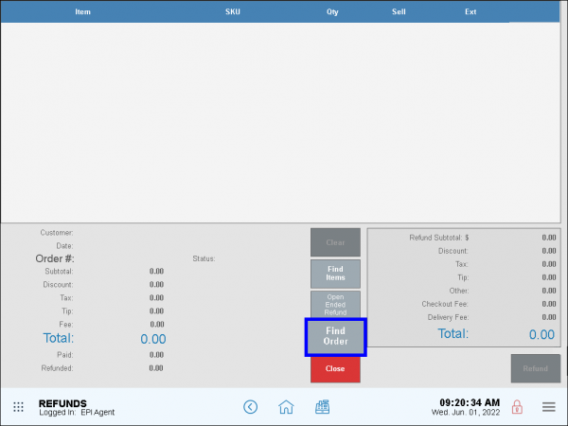Click Logged In: EPI Agent text
This screenshot has height=426, width=568.
click(77, 412)
